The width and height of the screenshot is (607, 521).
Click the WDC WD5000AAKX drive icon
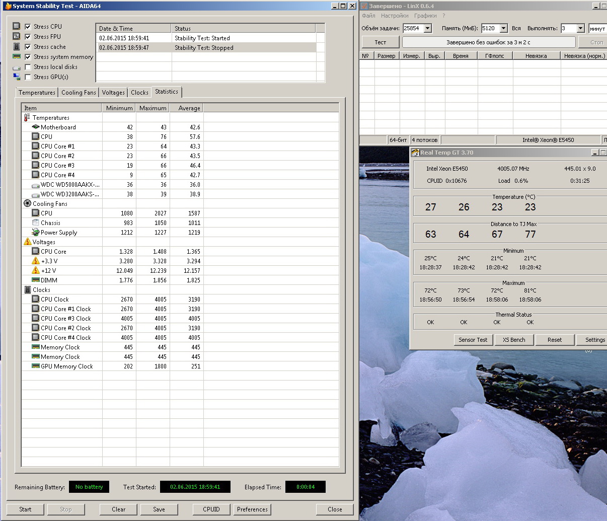[x=35, y=185]
